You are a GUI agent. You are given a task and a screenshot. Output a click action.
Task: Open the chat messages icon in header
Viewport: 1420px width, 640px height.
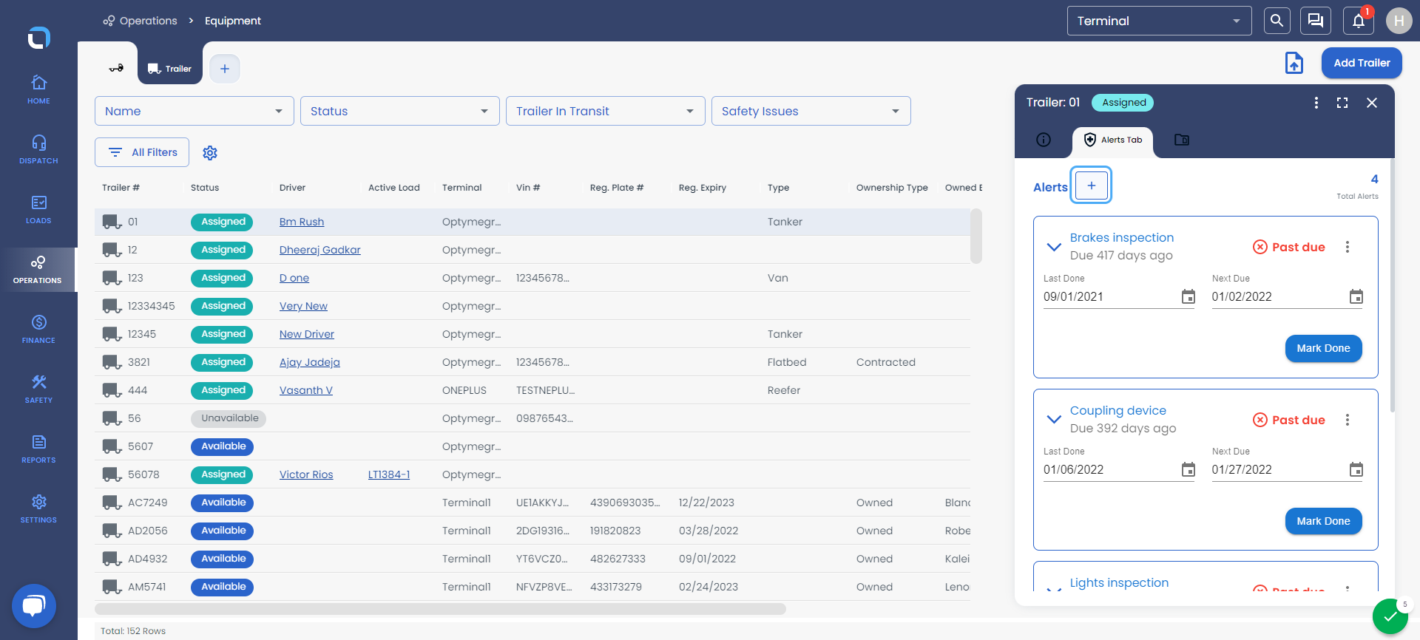coord(1316,21)
